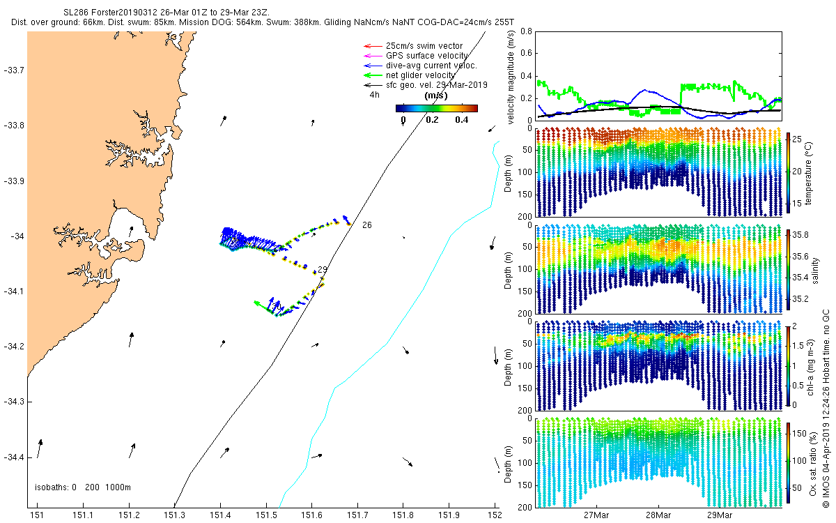Click the 'Depth (m)' label of the temperature panel
Screen dimensions: 836x523
pyautogui.click(x=507, y=174)
